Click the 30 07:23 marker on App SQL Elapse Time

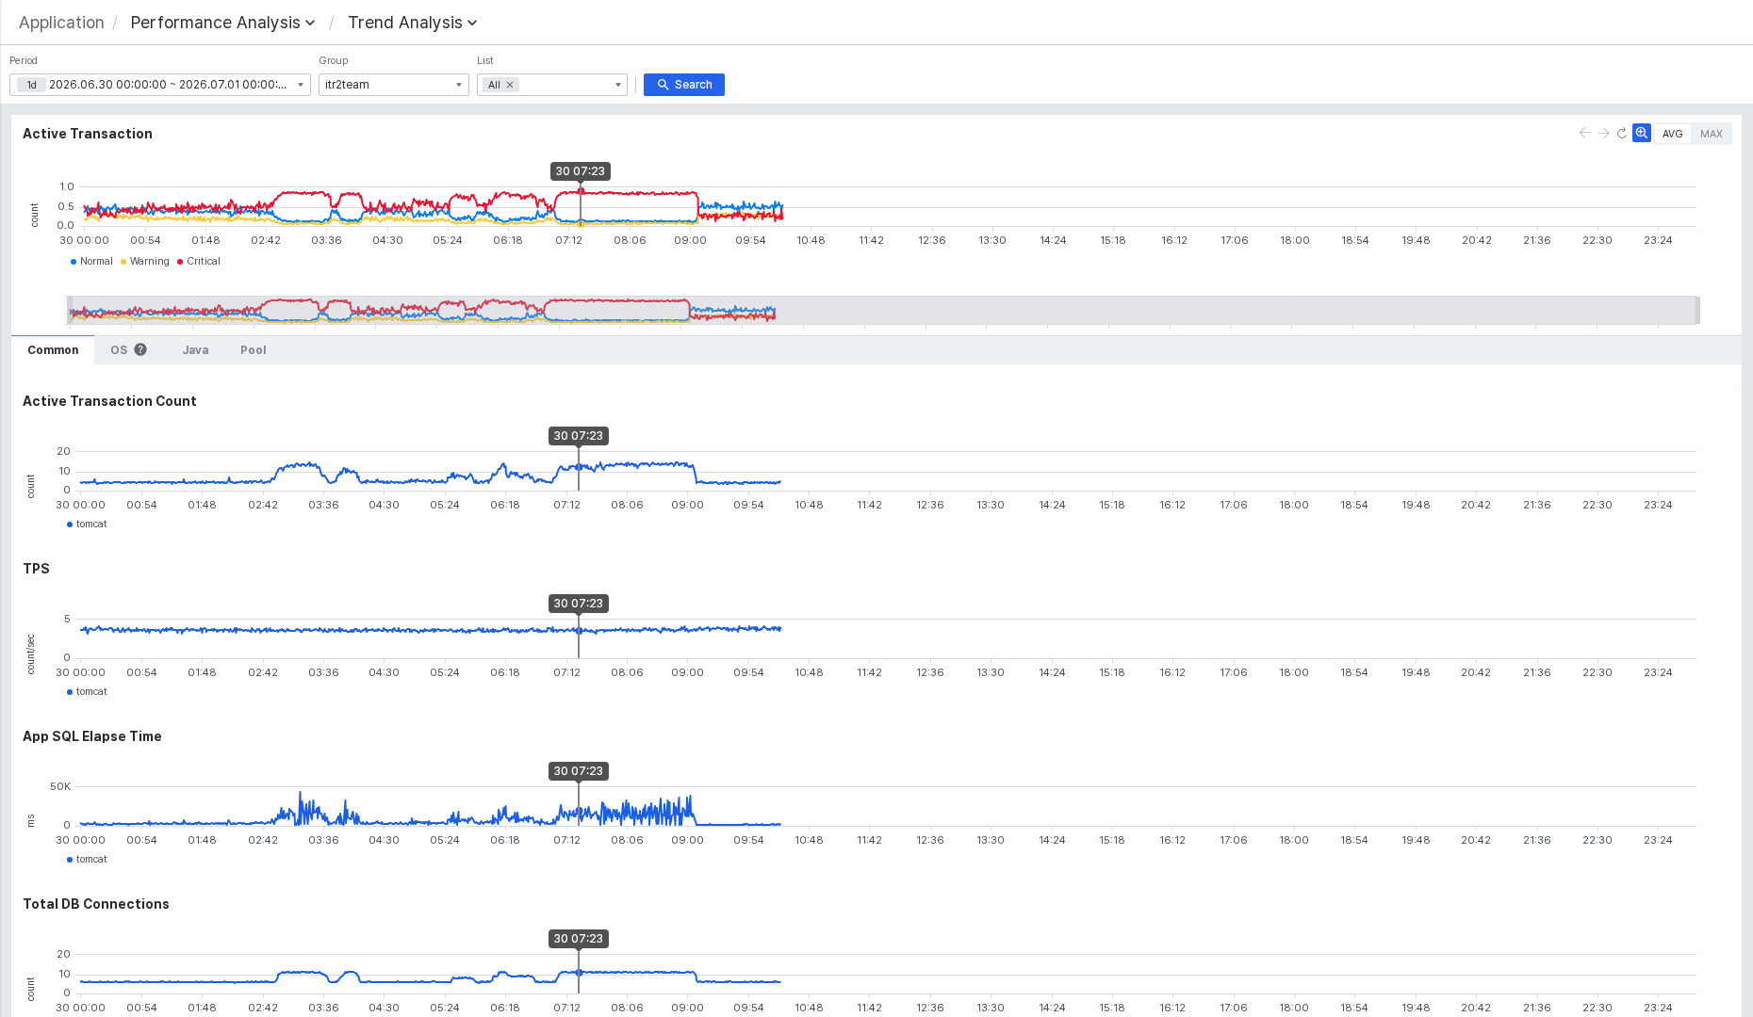pos(579,771)
